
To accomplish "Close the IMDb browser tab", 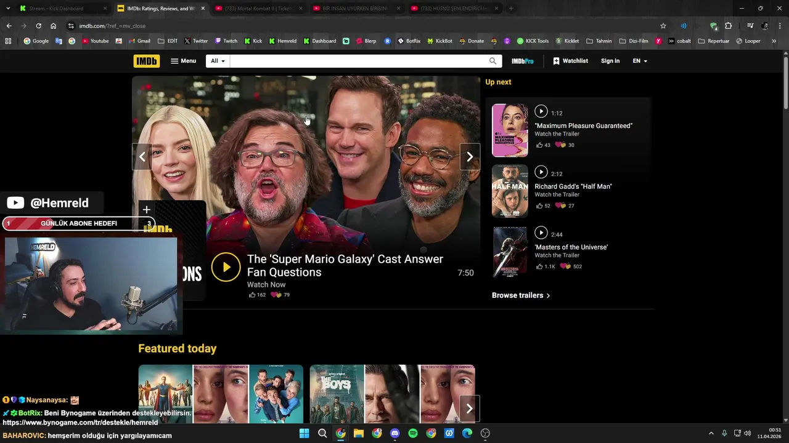I will coord(203,9).
